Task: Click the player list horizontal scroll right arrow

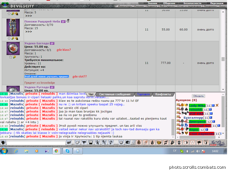Action: (x=219, y=137)
